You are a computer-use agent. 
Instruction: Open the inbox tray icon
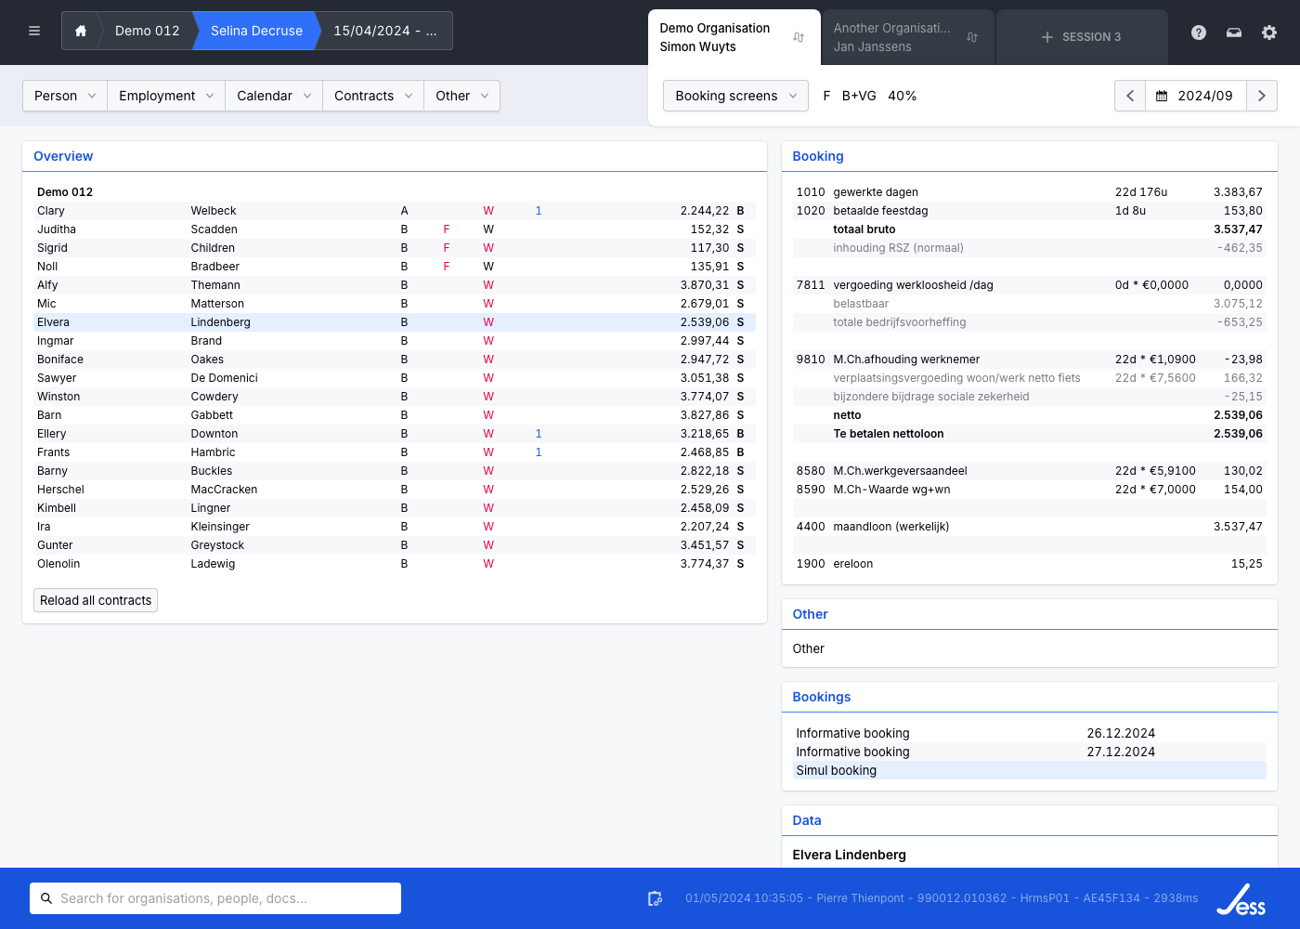1234,33
